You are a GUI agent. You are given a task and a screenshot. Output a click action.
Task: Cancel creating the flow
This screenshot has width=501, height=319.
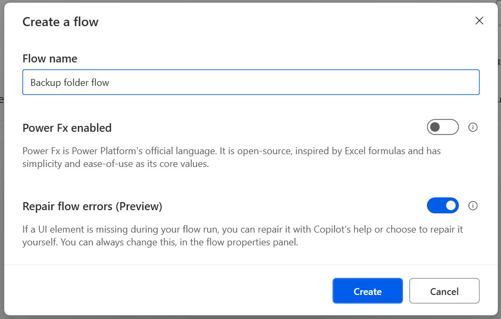(444, 291)
